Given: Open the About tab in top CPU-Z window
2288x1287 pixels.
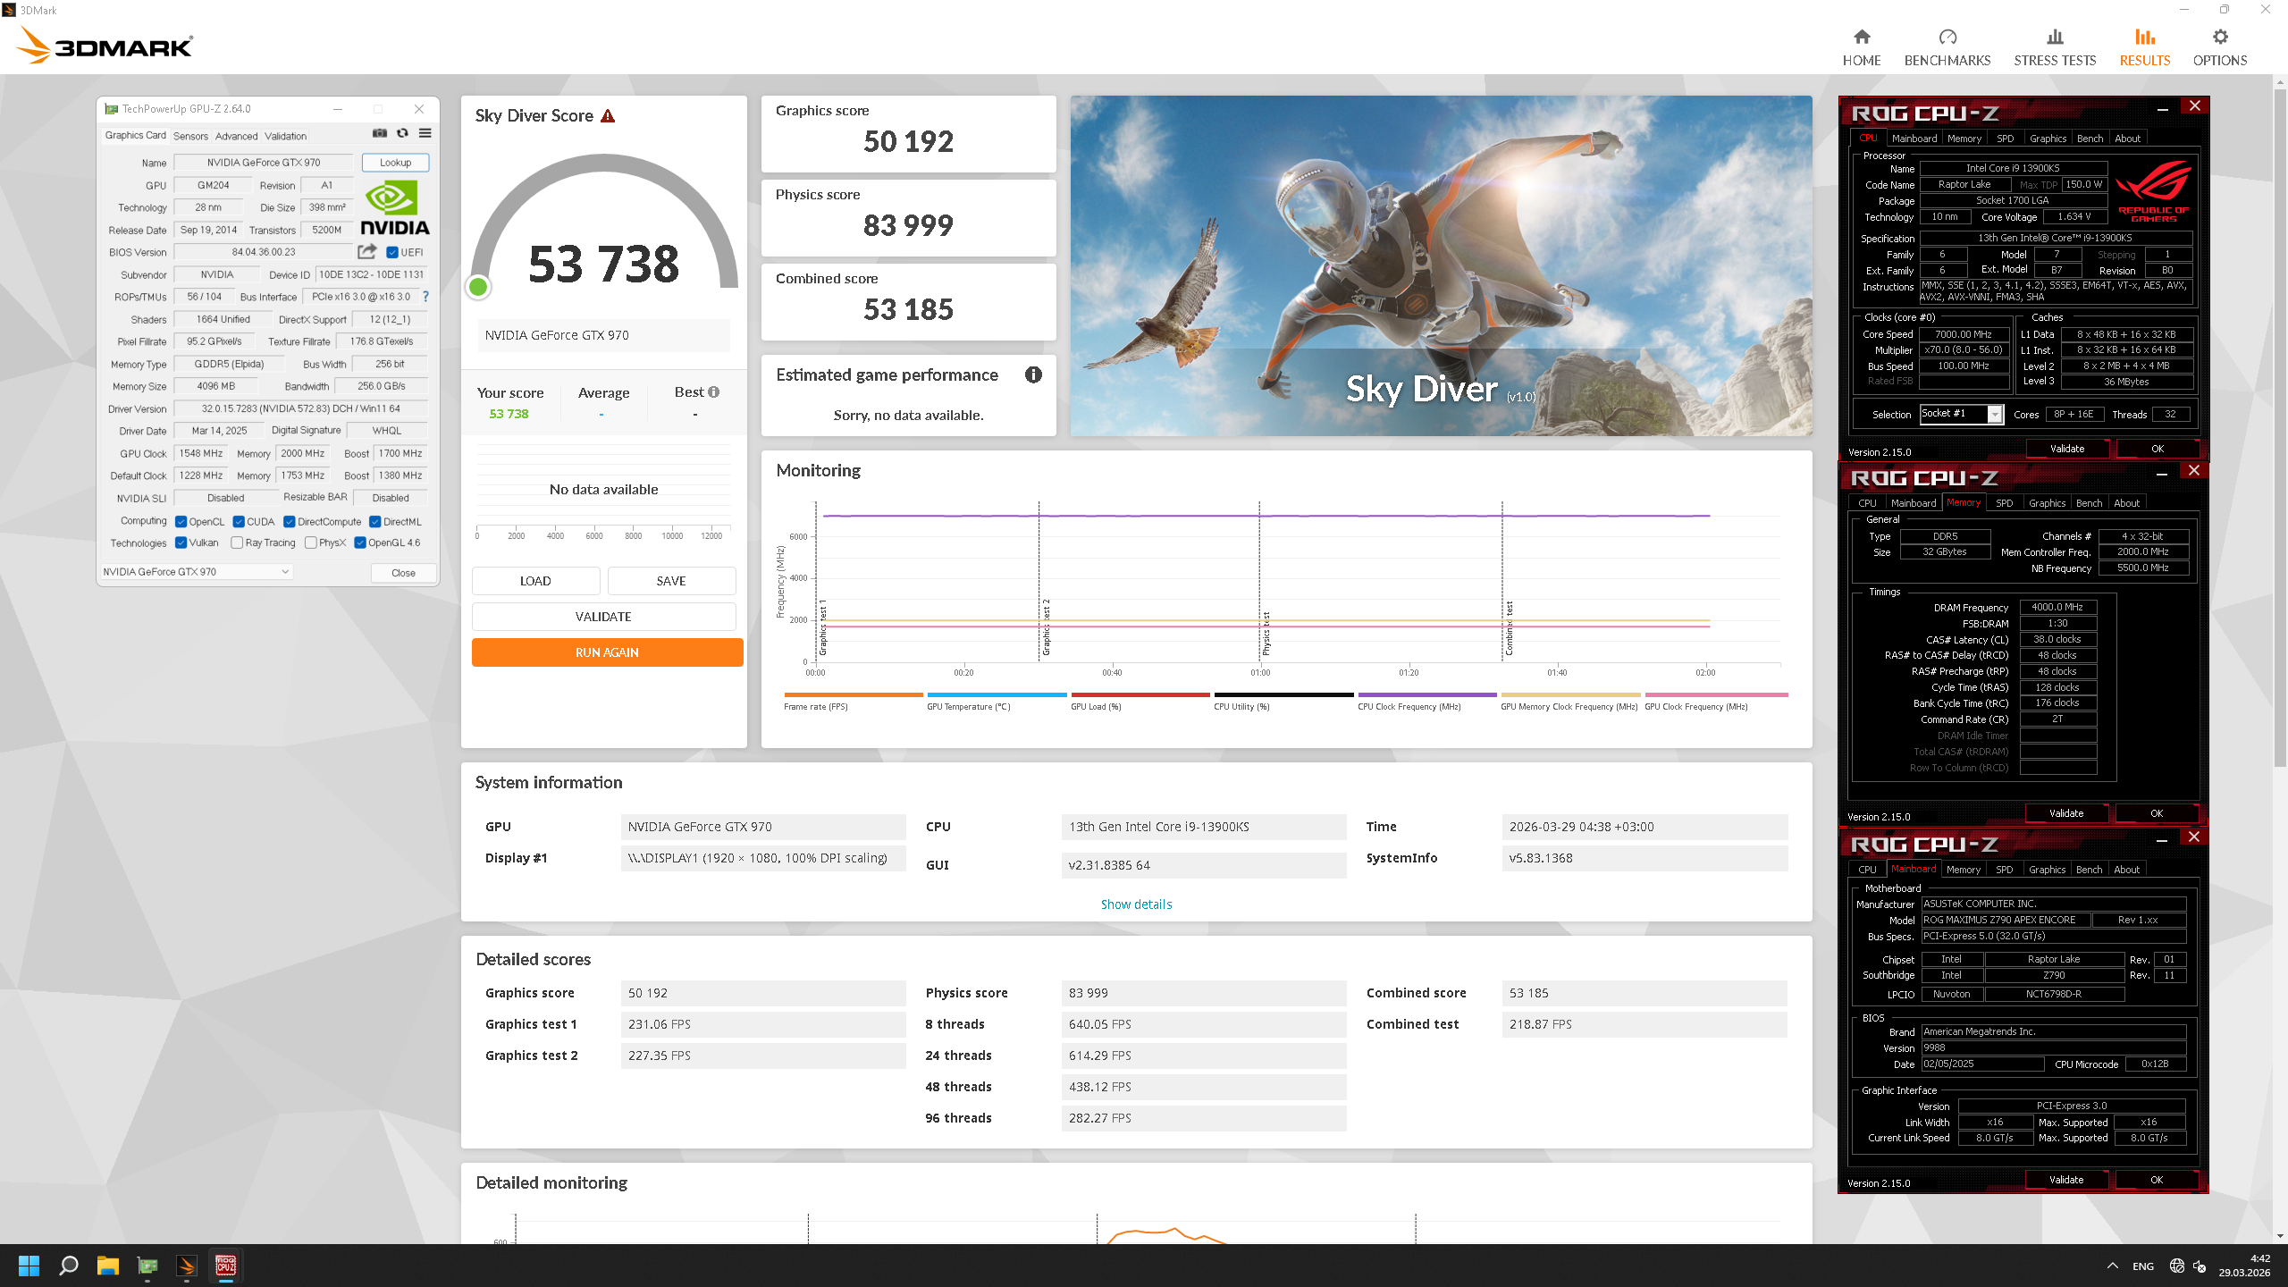Looking at the screenshot, I should tap(2127, 139).
